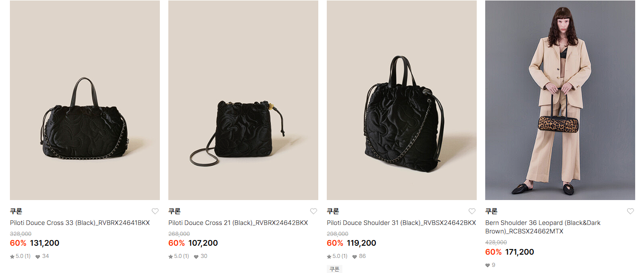The image size is (638, 273).
Task: Like the Piloti Douce Cross 33 bag
Action: point(155,211)
